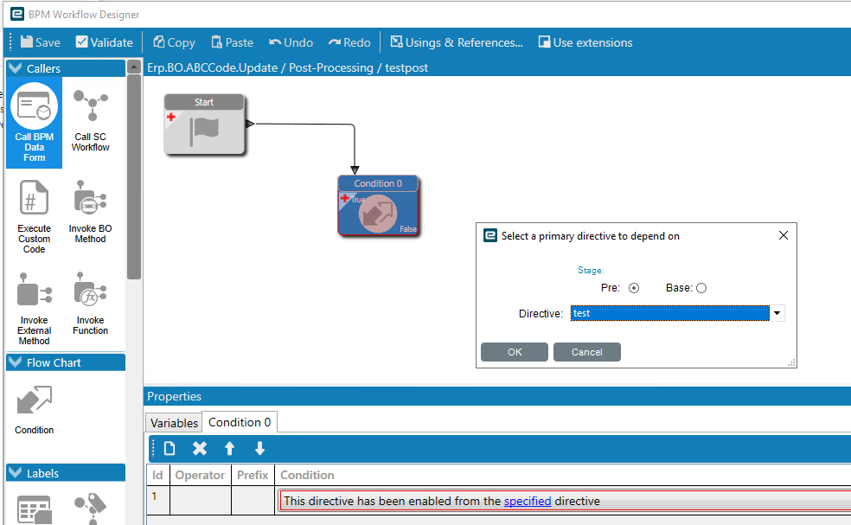Select the Call SC Workflow item

tap(91, 120)
